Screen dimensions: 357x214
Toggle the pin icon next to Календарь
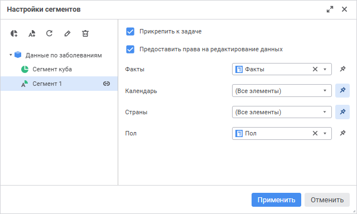[x=342, y=90]
